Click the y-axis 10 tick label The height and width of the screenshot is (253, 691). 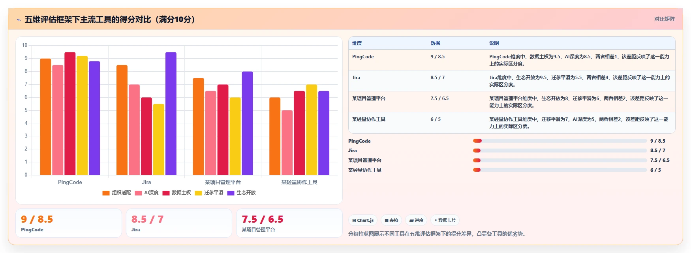pyautogui.click(x=24, y=45)
